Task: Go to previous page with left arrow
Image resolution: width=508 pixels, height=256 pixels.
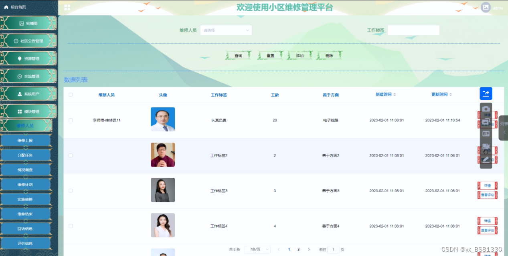Action: pos(279,249)
